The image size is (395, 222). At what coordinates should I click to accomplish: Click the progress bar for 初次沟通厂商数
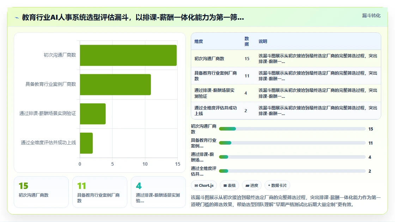click(292, 129)
